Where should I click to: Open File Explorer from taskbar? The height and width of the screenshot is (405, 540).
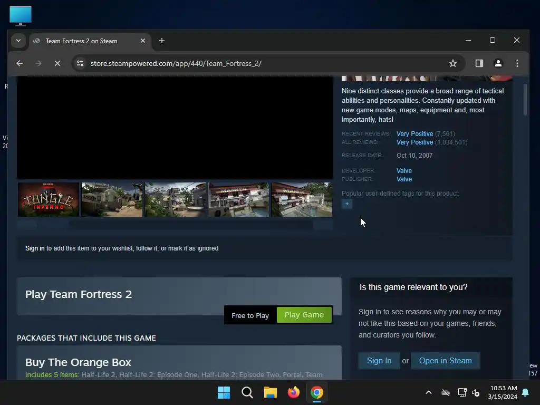point(271,392)
